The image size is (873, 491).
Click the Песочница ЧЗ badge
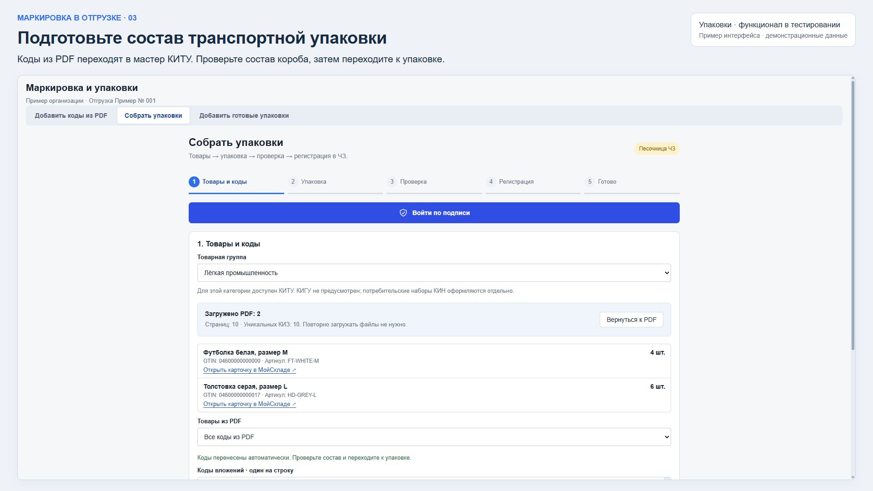[x=657, y=149]
